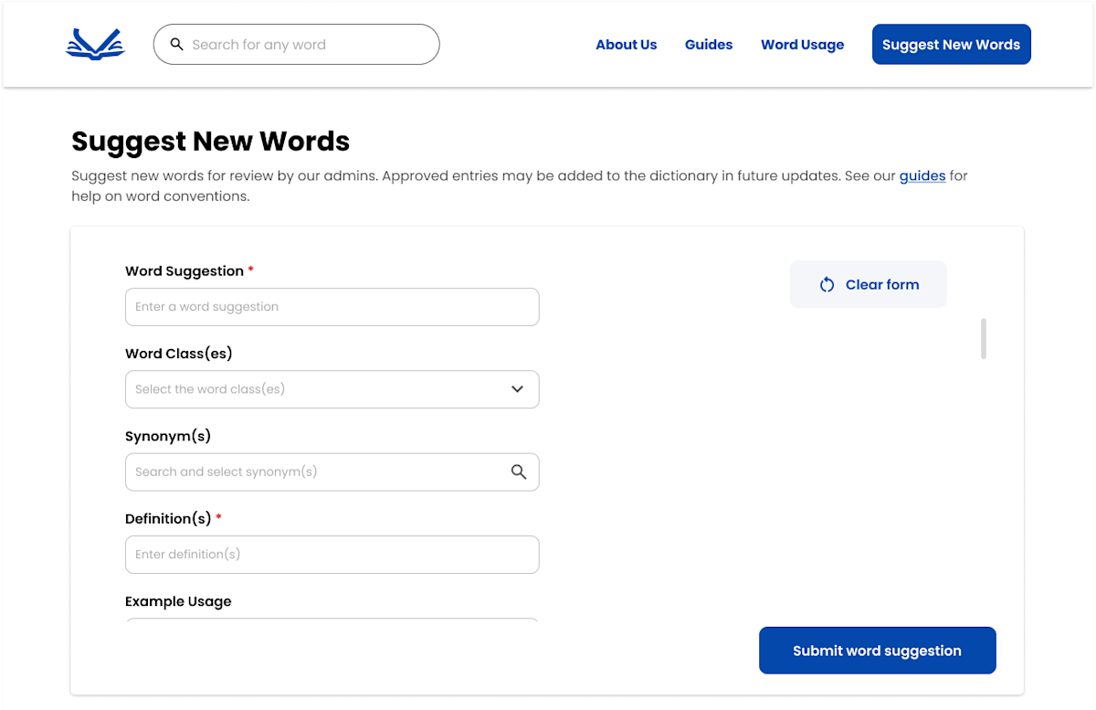Click the magnifier icon in the top search bar
The image size is (1096, 710).
click(177, 44)
